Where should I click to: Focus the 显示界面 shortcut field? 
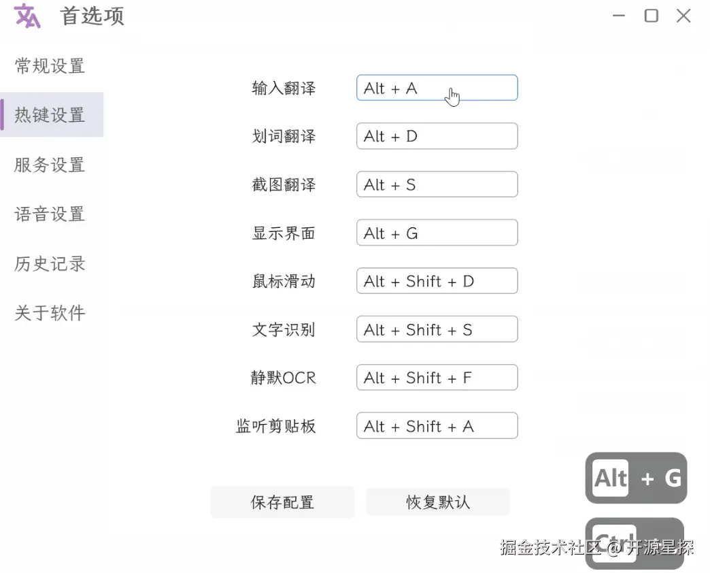pos(437,233)
